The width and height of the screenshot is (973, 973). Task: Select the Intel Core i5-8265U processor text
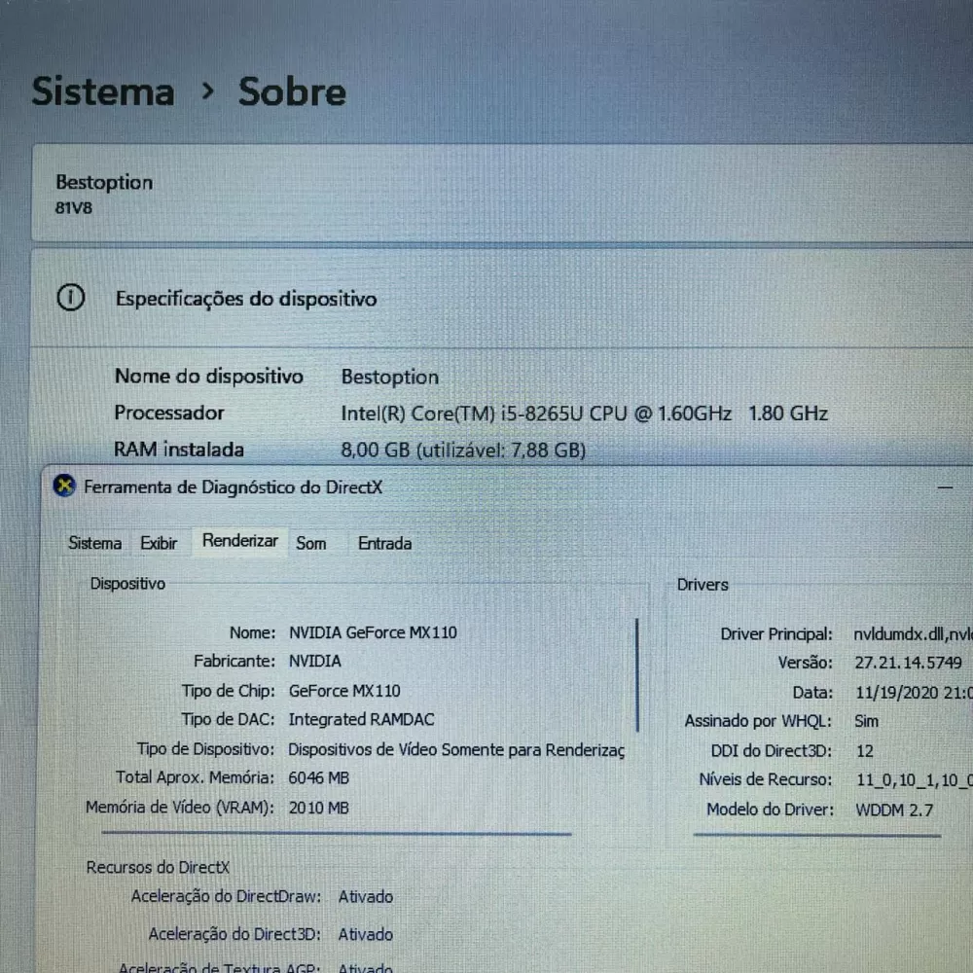[584, 414]
